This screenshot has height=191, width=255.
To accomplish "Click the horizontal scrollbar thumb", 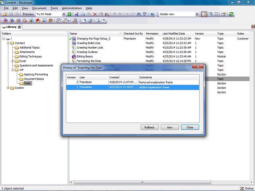I will coord(142,182).
